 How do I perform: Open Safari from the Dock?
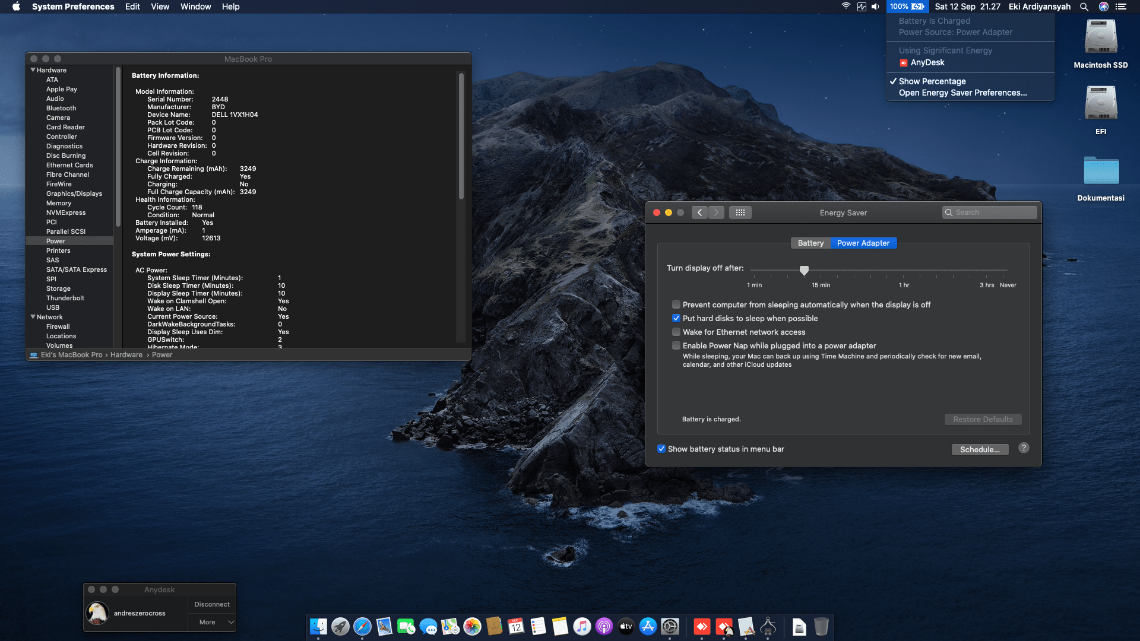(x=362, y=627)
